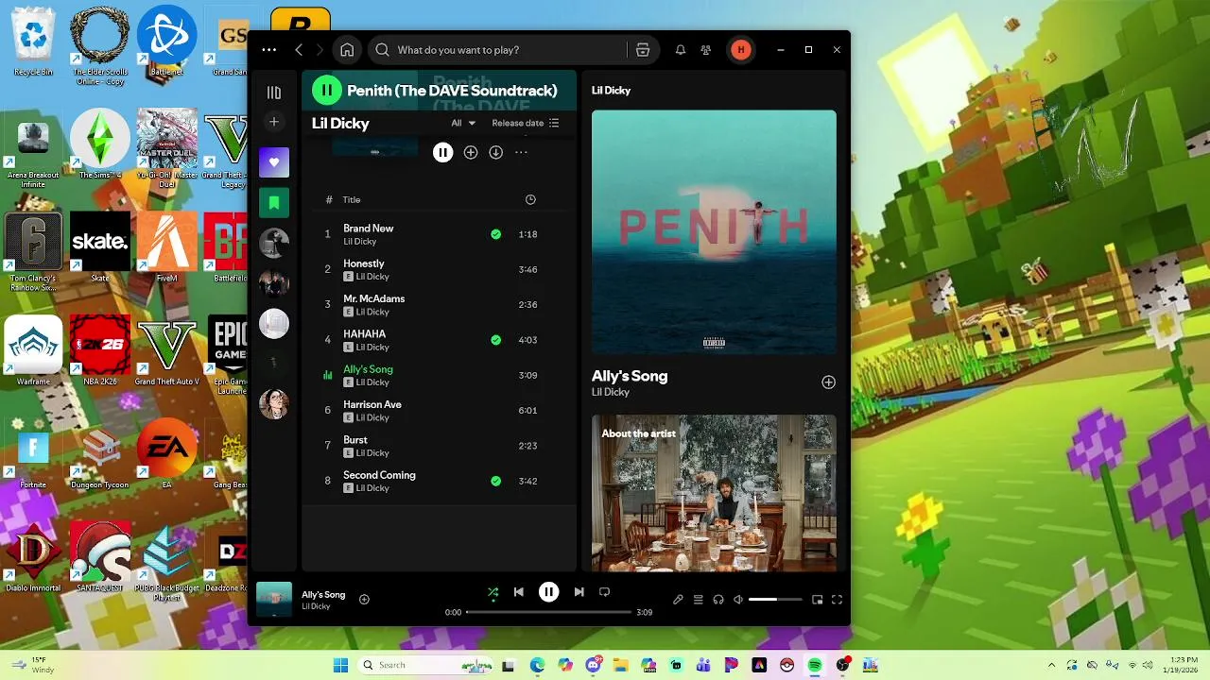This screenshot has height=680, width=1210.
Task: Open the What's New notifications bell
Action: pyautogui.click(x=680, y=50)
